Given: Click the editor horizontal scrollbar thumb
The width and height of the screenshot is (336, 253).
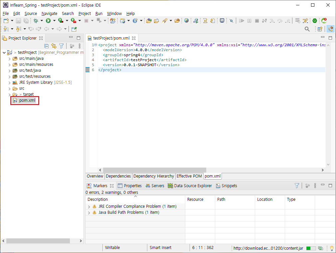Looking at the screenshot, I should point(154,170).
